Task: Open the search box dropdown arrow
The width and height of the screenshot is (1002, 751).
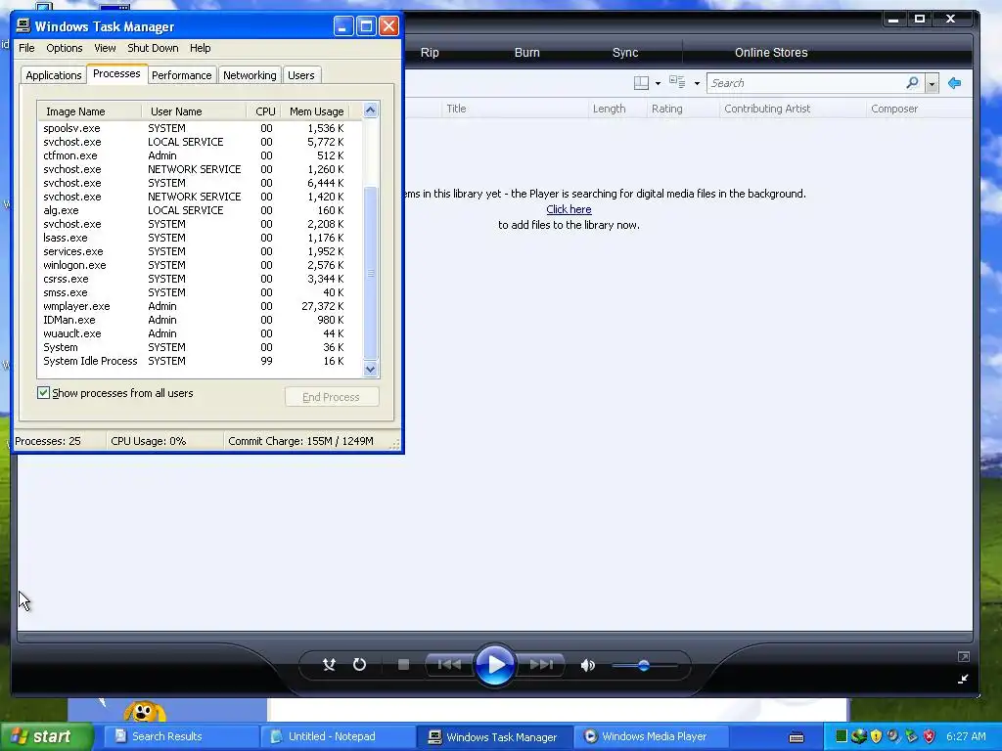Action: click(x=932, y=84)
